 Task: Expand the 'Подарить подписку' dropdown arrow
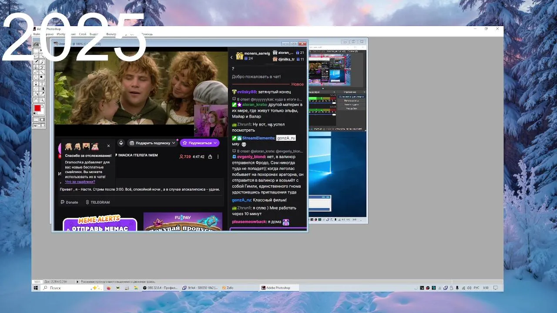pyautogui.click(x=174, y=143)
